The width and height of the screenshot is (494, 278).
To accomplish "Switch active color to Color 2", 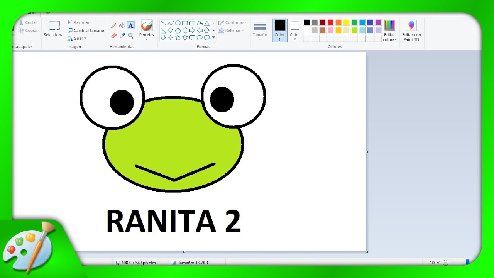I will [x=295, y=31].
